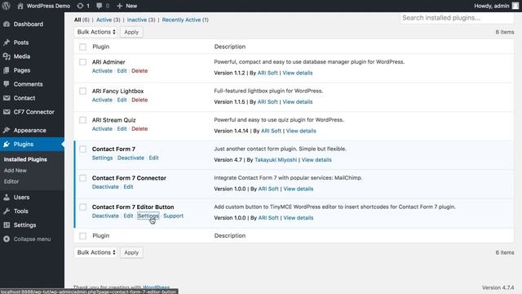Check the Contact Form 7 checkbox

[x=82, y=149]
